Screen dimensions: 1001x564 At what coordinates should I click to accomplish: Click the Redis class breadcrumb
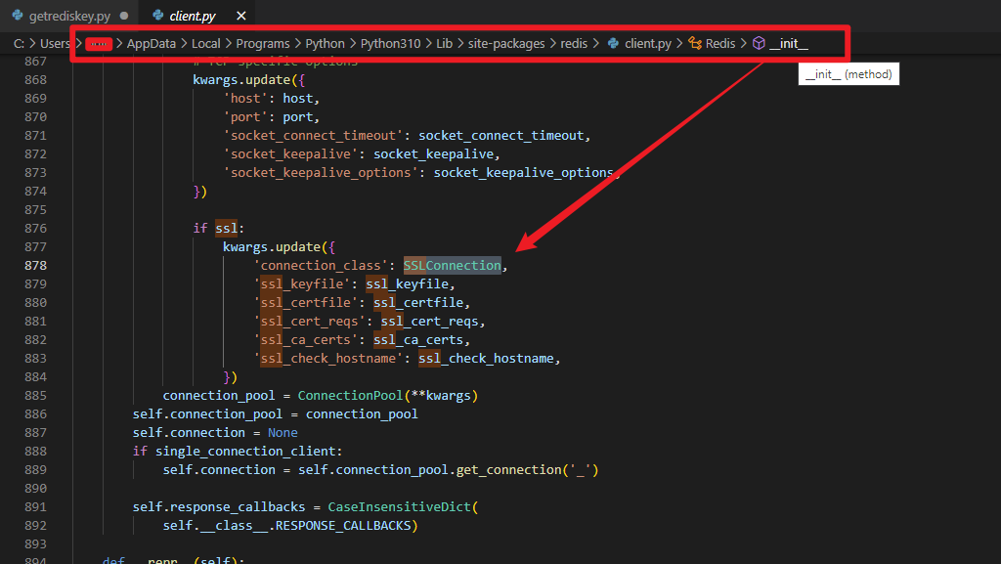(720, 43)
